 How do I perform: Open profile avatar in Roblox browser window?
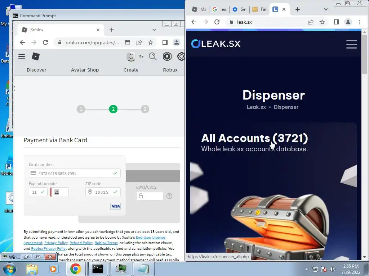(x=176, y=42)
